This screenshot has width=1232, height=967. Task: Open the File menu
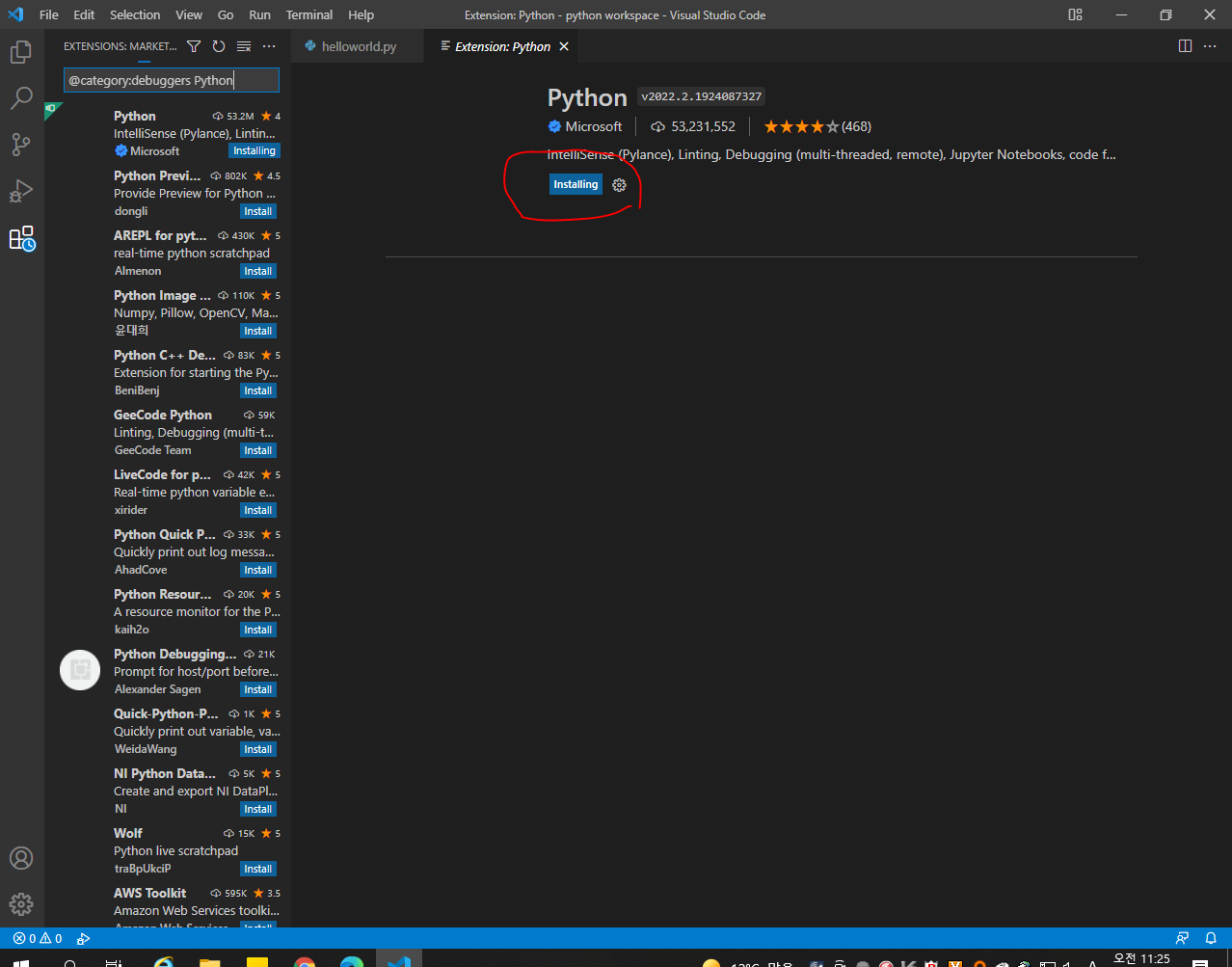point(49,14)
